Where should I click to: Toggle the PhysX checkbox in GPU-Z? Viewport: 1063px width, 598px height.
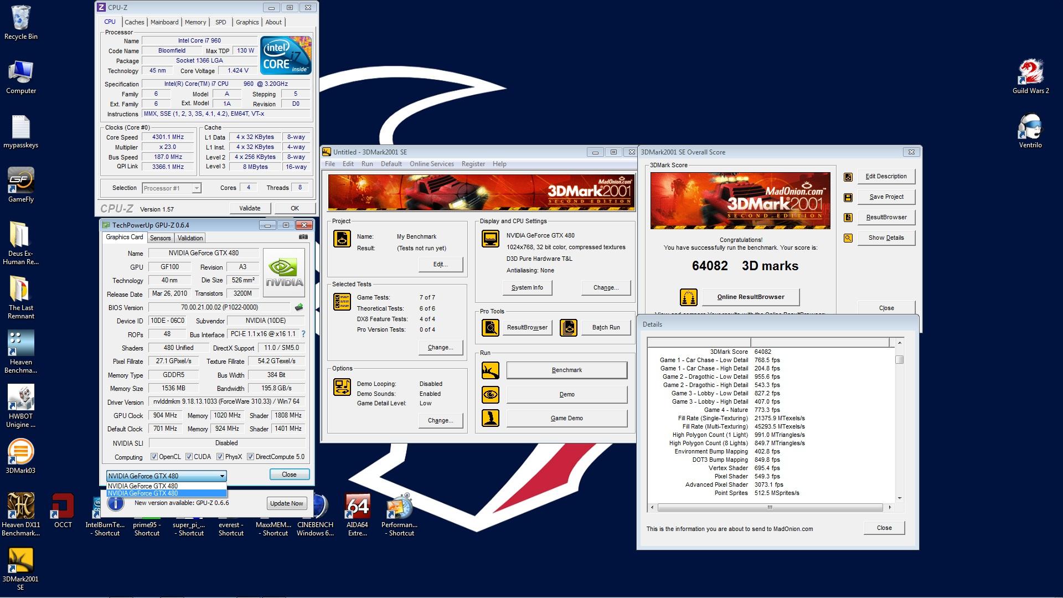[220, 457]
